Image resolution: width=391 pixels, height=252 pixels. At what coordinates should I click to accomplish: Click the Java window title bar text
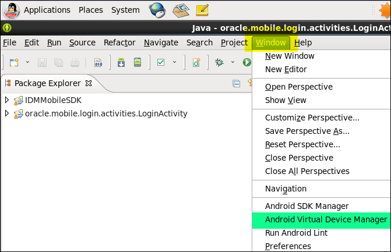(291, 28)
